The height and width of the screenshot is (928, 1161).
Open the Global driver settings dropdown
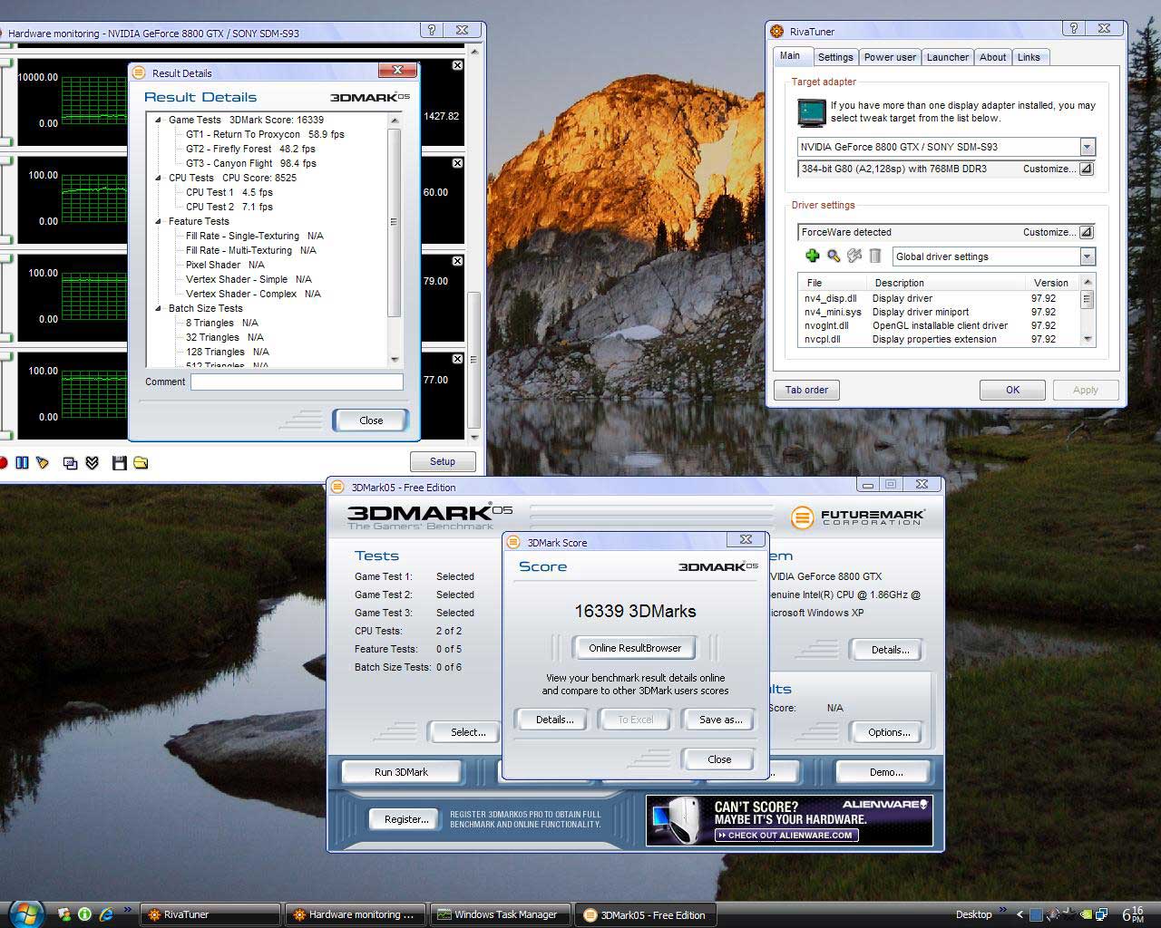click(1087, 256)
